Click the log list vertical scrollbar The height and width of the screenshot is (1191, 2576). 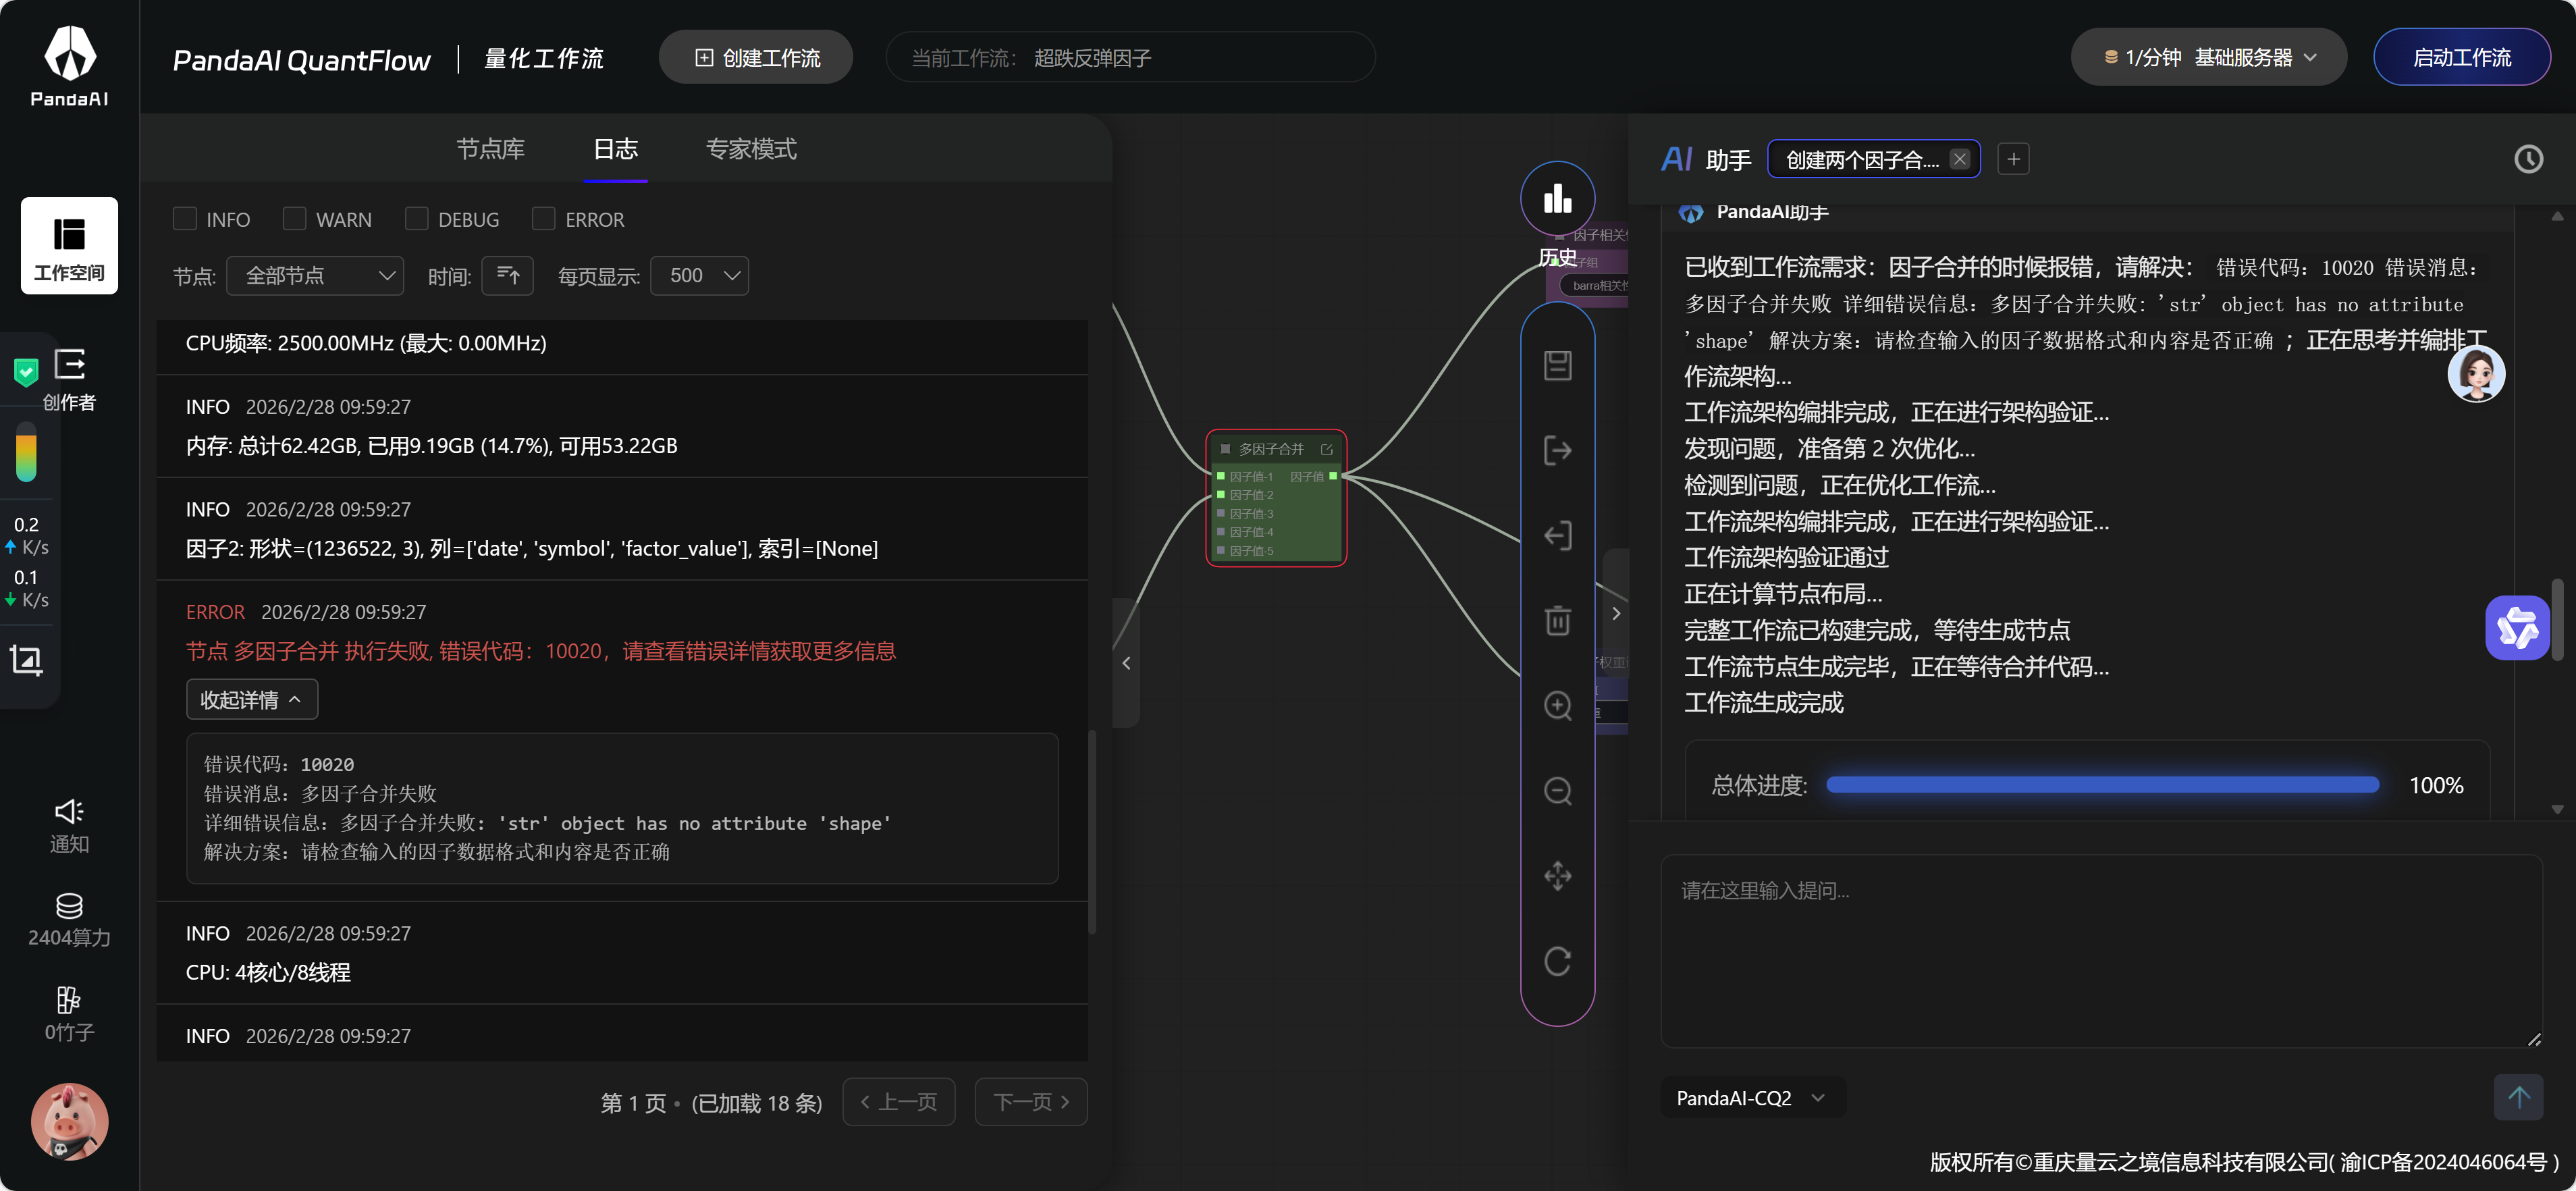[x=1092, y=832]
